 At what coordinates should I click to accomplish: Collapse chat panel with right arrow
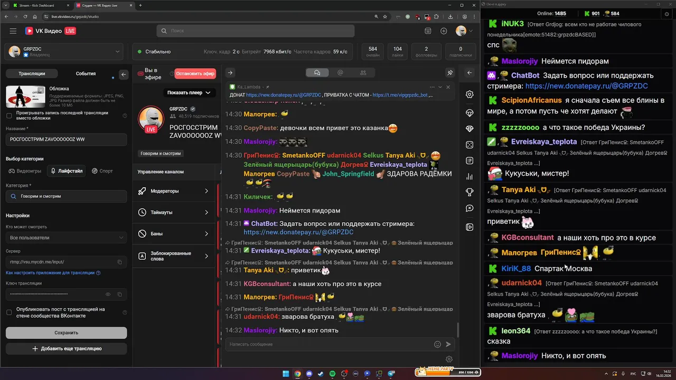coord(230,73)
